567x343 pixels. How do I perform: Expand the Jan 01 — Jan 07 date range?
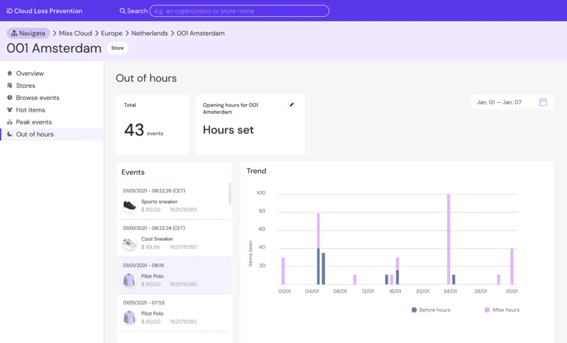point(499,102)
